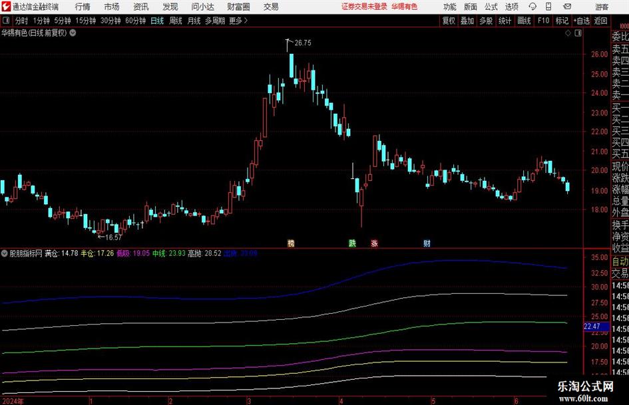Click the 现价 row in right panel
The width and height of the screenshot is (629, 405).
pos(620,166)
